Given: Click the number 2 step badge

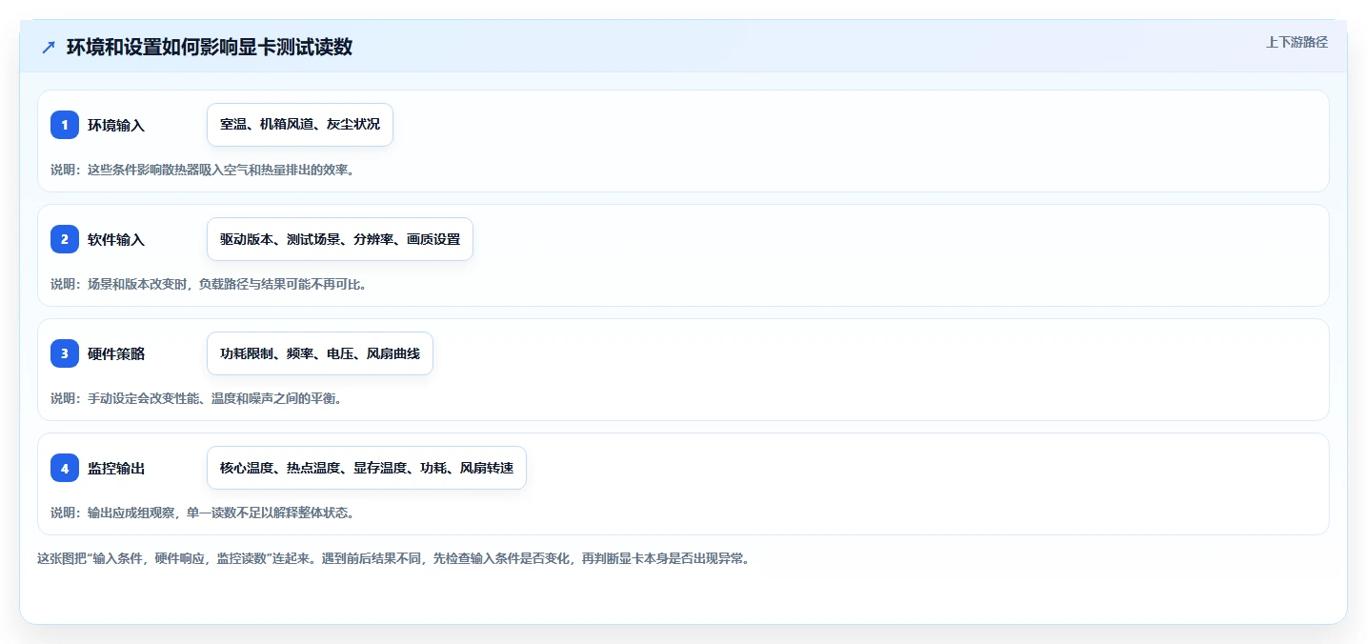Looking at the screenshot, I should 65,239.
